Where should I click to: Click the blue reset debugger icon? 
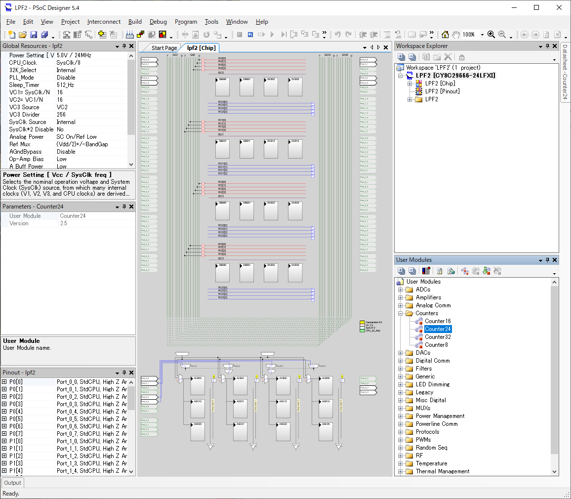point(250,35)
